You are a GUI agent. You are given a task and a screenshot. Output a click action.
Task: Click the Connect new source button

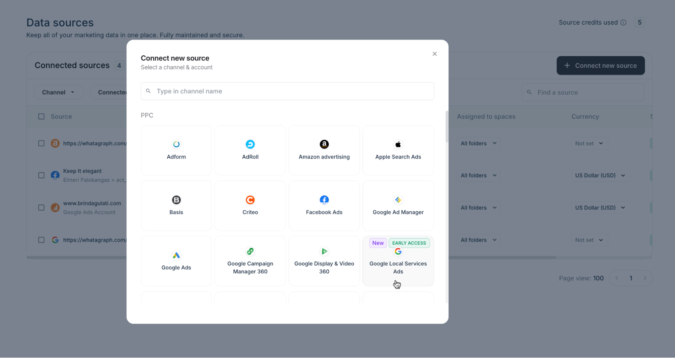point(600,65)
